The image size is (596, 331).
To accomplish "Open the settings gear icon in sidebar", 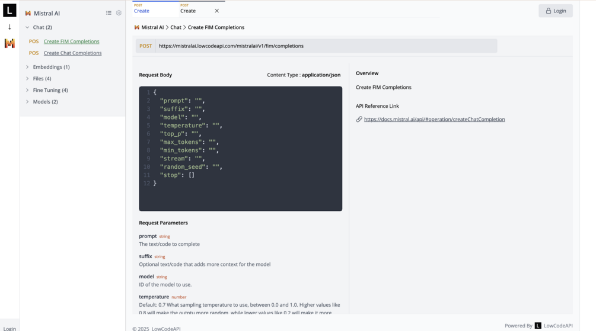I will click(x=119, y=13).
